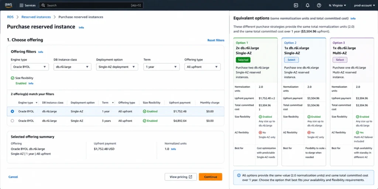This screenshot has width=378, height=189.
Task: Click the green check icon next to Size flexibility
Action: 13,78
